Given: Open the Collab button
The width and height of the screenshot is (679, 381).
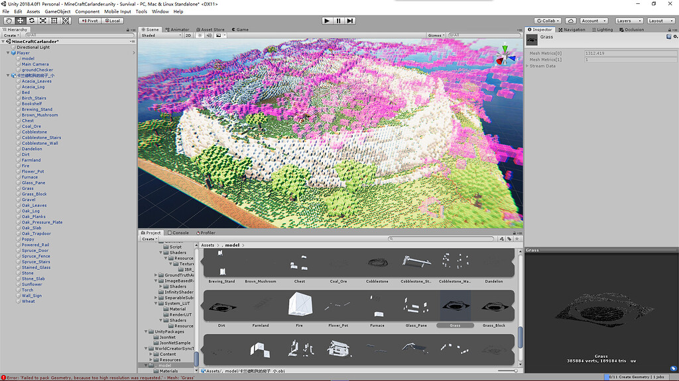Looking at the screenshot, I should pyautogui.click(x=548, y=21).
